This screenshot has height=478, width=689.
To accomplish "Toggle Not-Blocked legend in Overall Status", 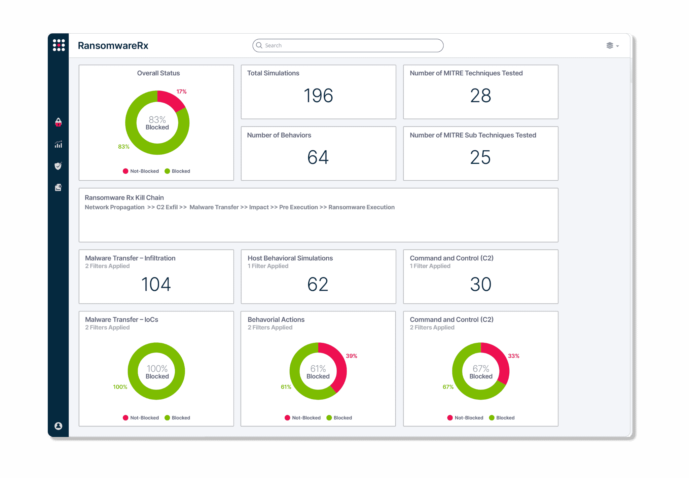I will (141, 171).
